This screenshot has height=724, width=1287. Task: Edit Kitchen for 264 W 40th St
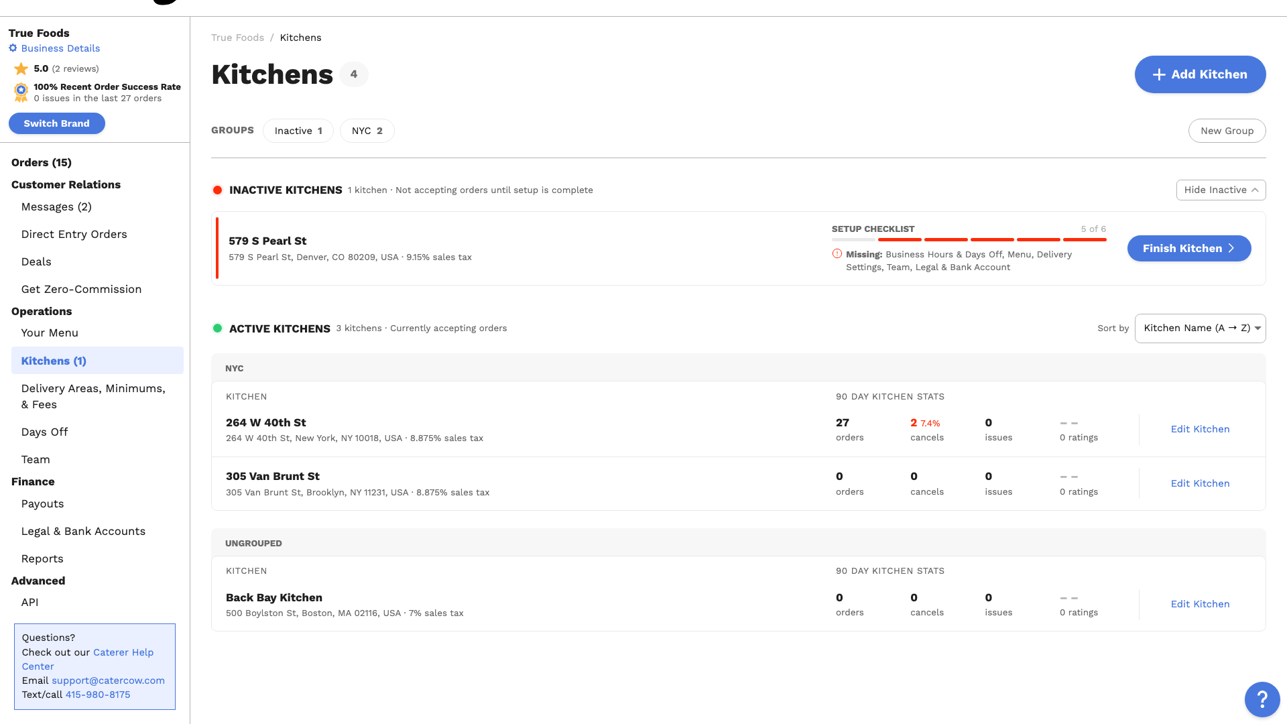[x=1200, y=429]
